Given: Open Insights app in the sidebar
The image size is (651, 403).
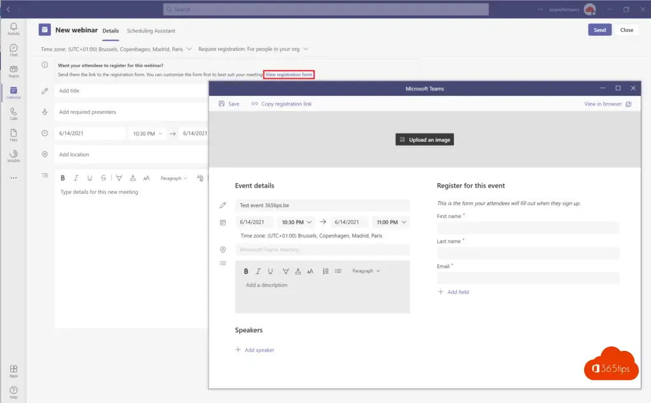Looking at the screenshot, I should [x=13, y=156].
